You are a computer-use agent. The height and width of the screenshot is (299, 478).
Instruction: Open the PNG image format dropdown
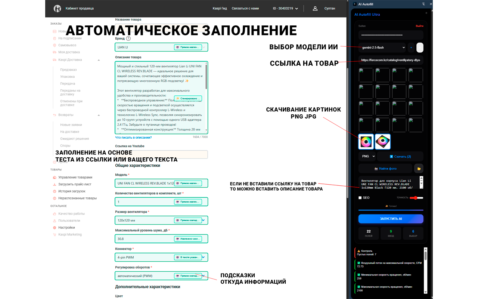pos(367,156)
